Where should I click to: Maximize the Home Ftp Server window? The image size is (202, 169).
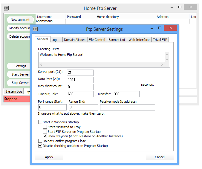click(x=180, y=7)
